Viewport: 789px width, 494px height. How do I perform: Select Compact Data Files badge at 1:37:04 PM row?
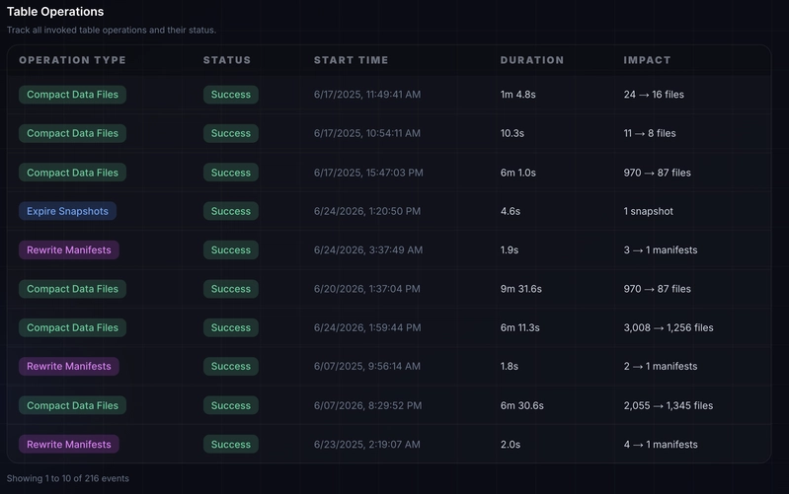click(72, 289)
